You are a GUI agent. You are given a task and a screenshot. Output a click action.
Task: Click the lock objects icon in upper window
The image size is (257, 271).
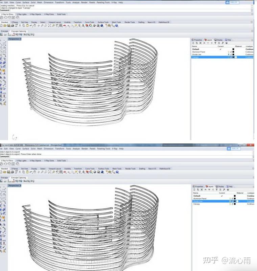pyautogui.click(x=83, y=26)
